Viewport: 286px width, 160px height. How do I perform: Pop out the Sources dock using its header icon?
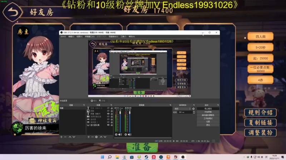coord(111,105)
